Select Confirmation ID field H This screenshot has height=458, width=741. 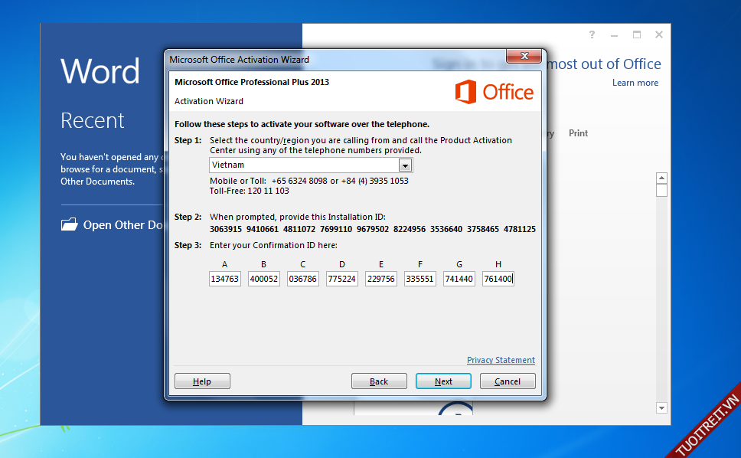(498, 280)
